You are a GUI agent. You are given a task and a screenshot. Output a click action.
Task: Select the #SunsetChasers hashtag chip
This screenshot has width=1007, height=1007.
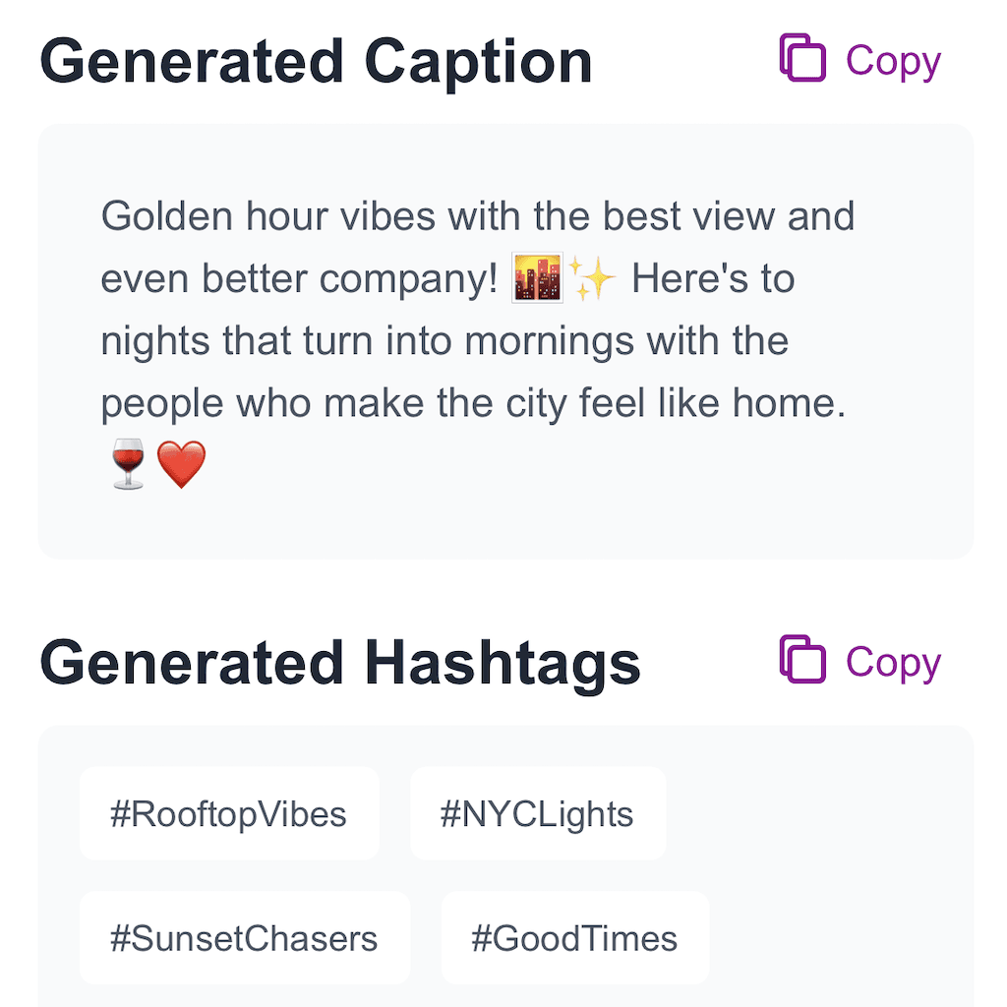244,938
